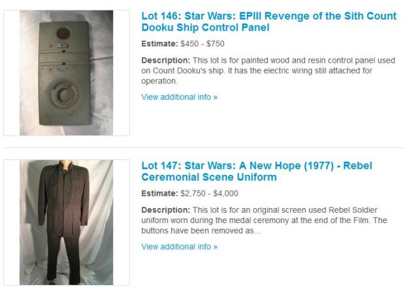This screenshot has height=289, width=405.
Task: Click the » arrow after Lot 147's info link
Action: click(216, 247)
